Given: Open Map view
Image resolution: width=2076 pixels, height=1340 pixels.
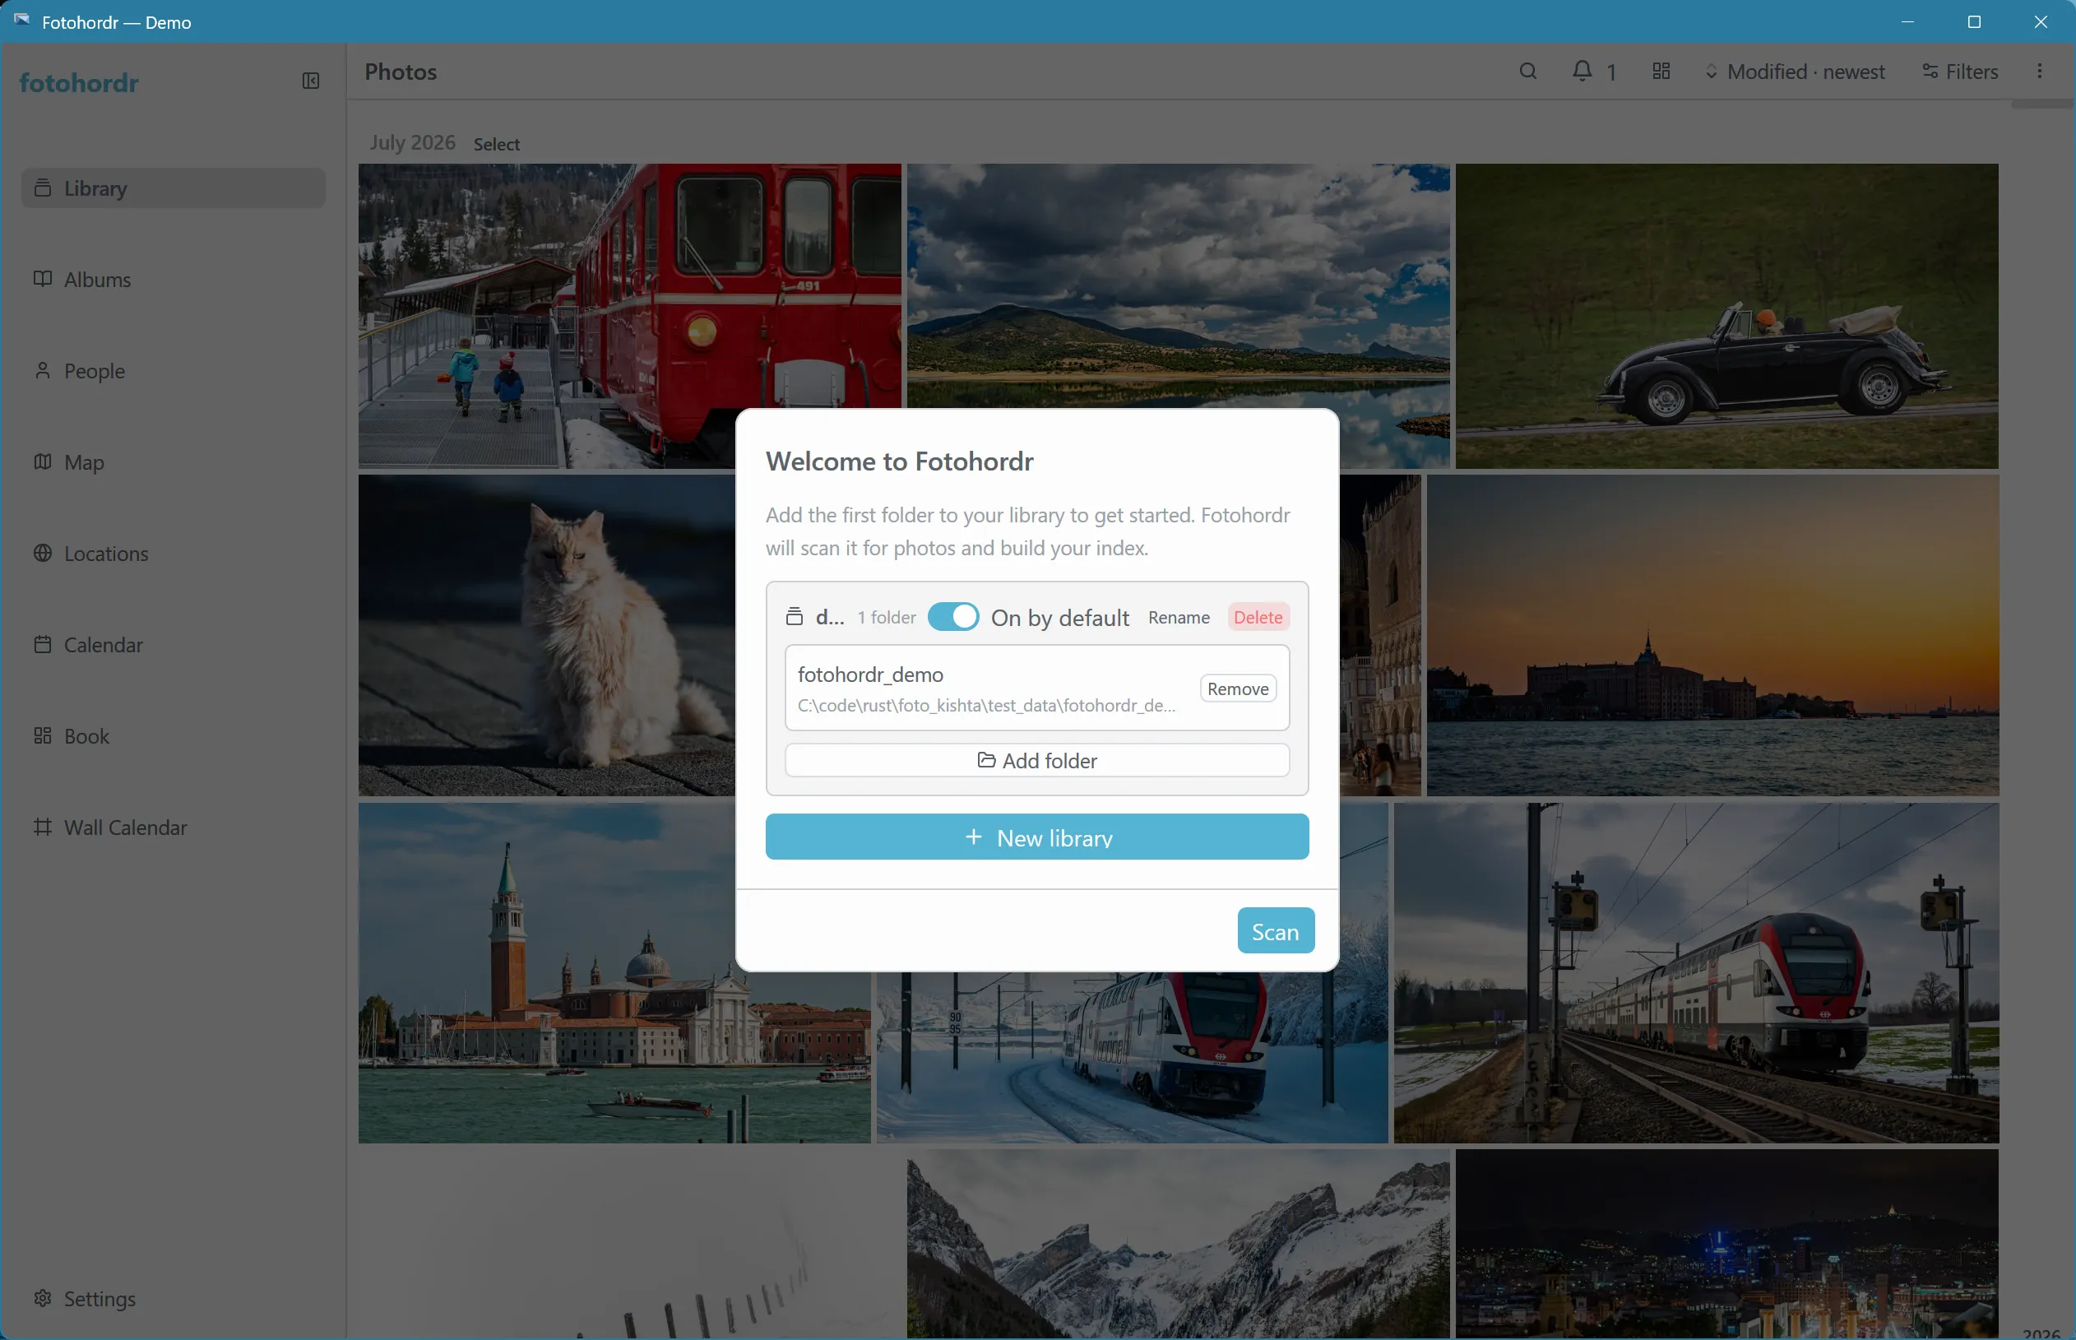Looking at the screenshot, I should pyautogui.click(x=174, y=462).
